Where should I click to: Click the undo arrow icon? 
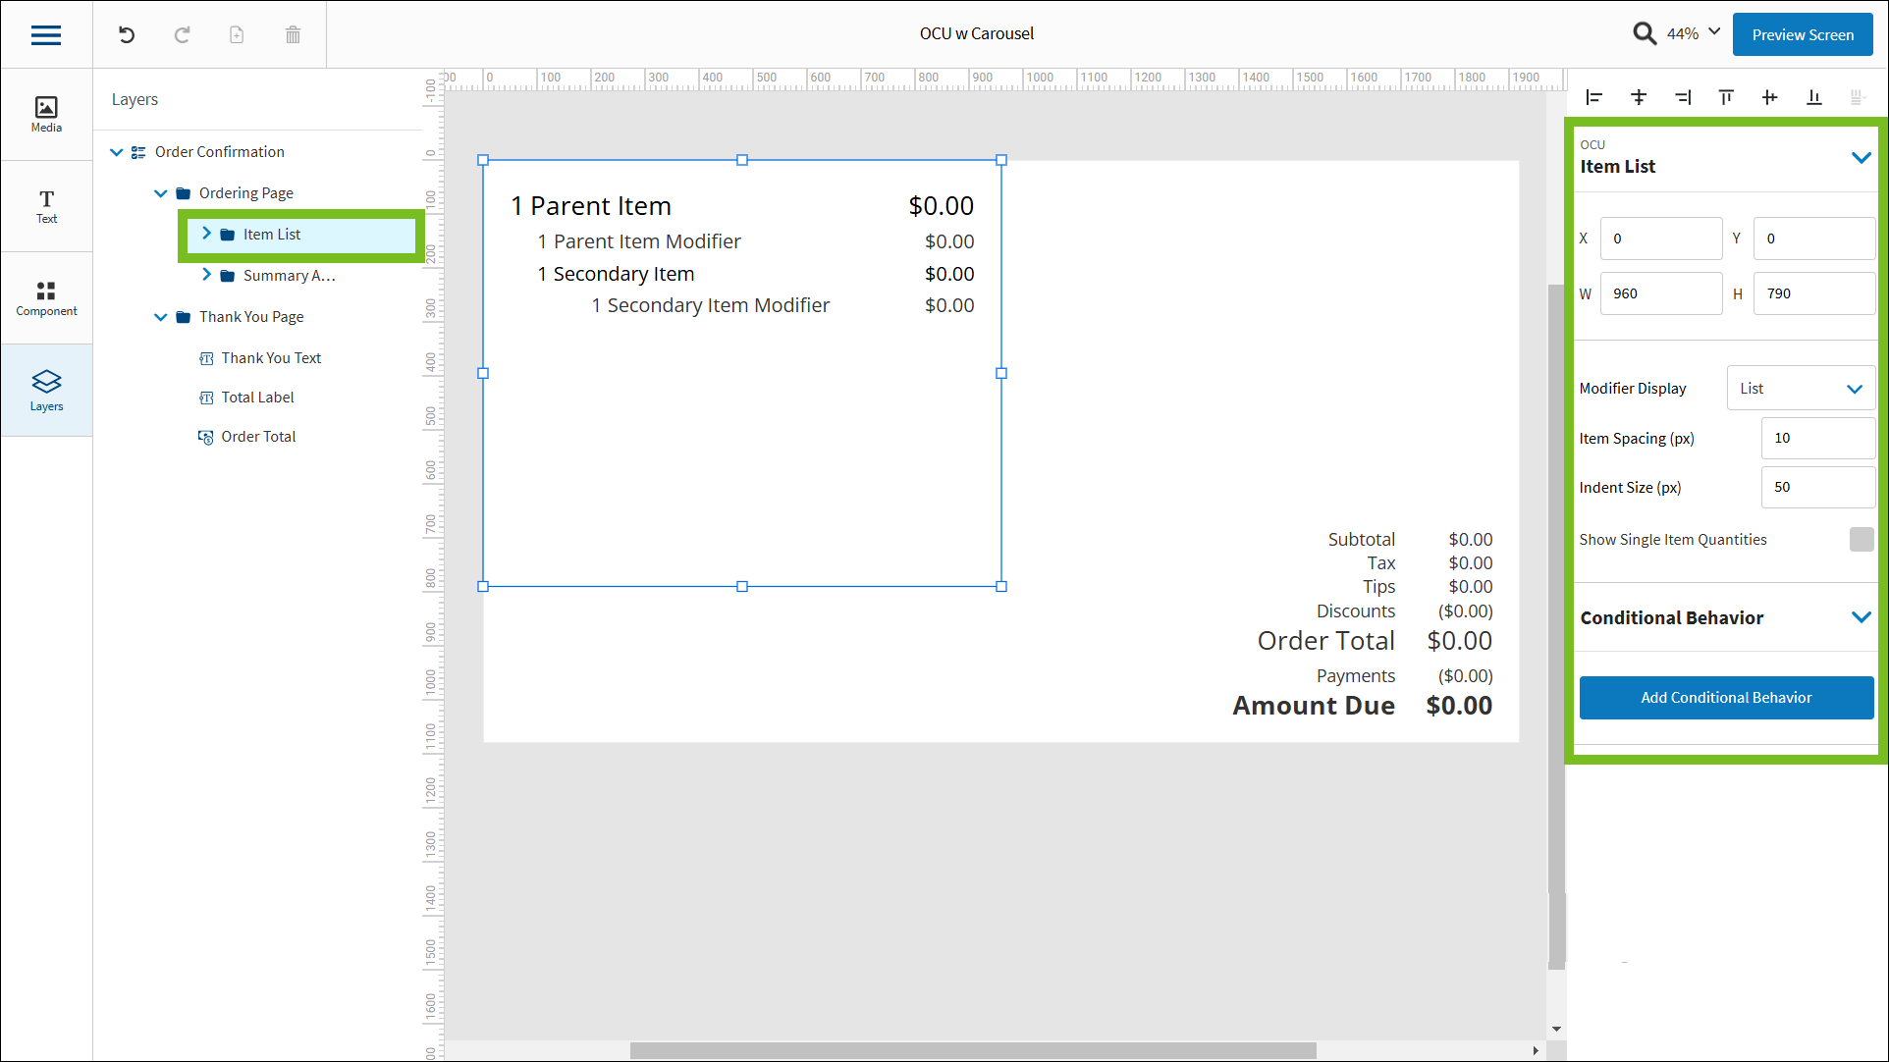[x=127, y=35]
